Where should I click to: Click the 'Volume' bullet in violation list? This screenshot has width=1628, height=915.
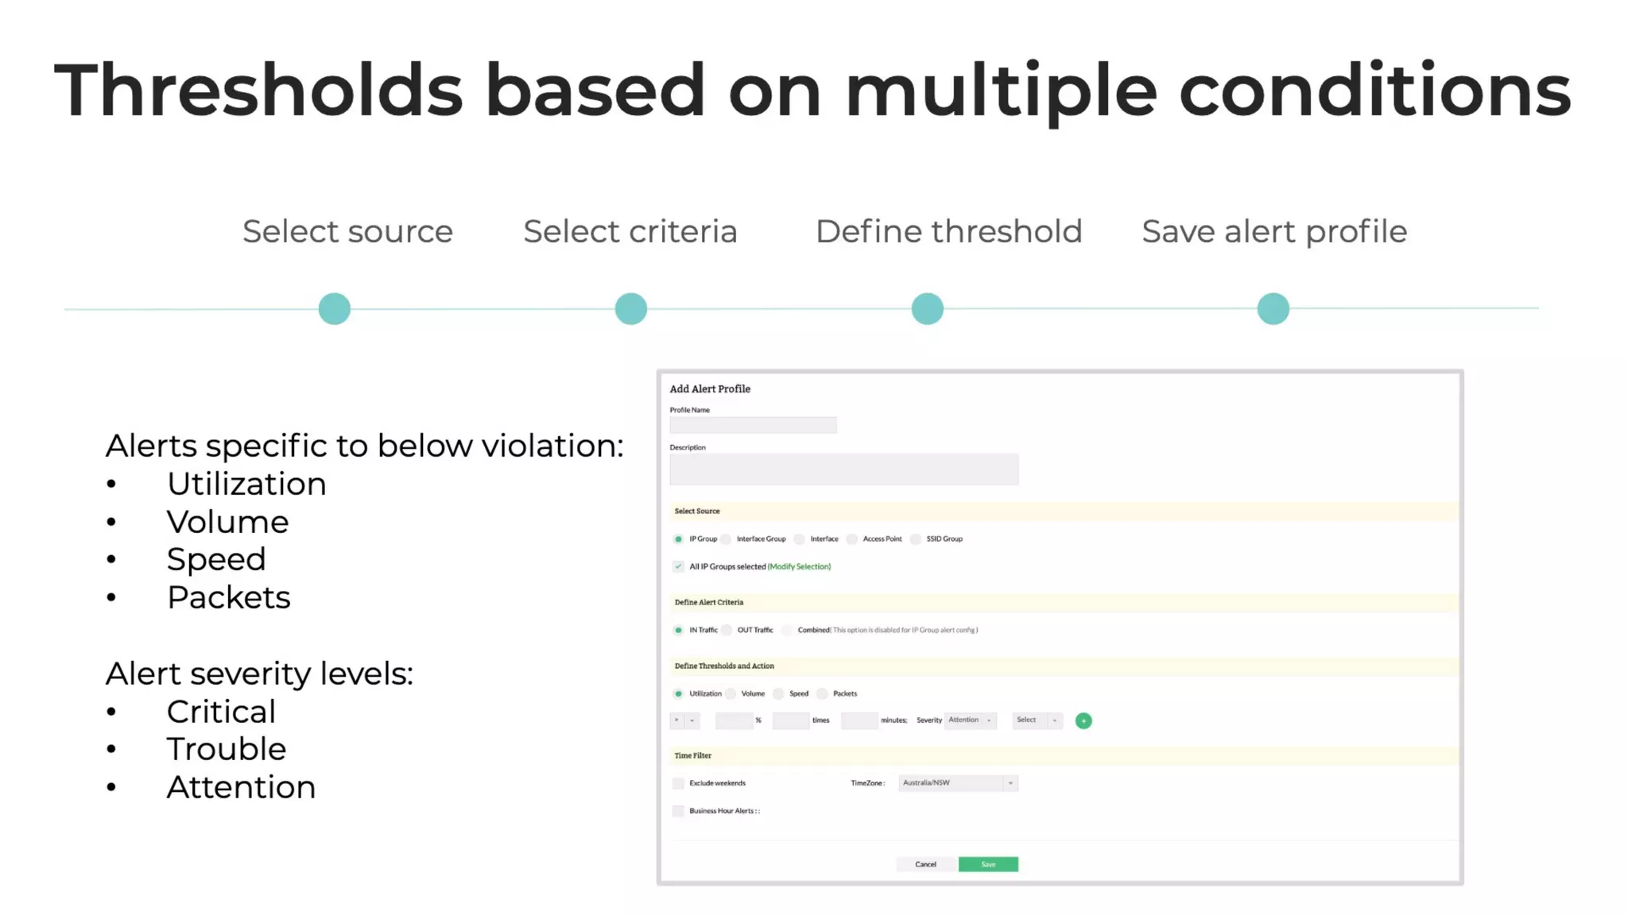coord(227,522)
